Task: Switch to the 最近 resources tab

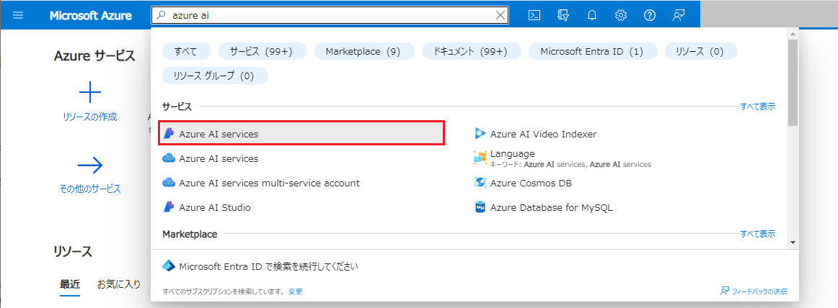Action: point(70,284)
